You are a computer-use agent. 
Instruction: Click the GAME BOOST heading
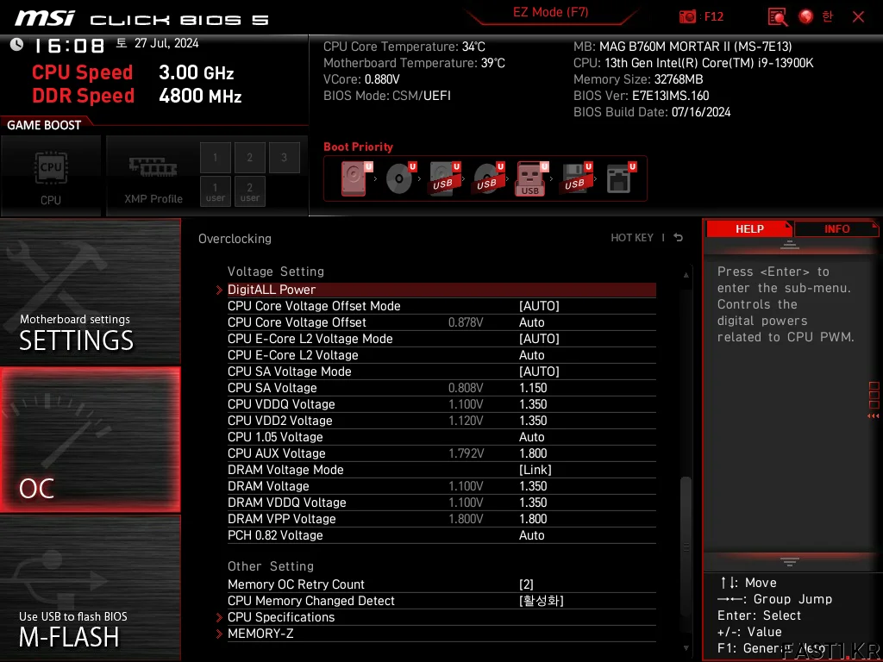point(44,125)
